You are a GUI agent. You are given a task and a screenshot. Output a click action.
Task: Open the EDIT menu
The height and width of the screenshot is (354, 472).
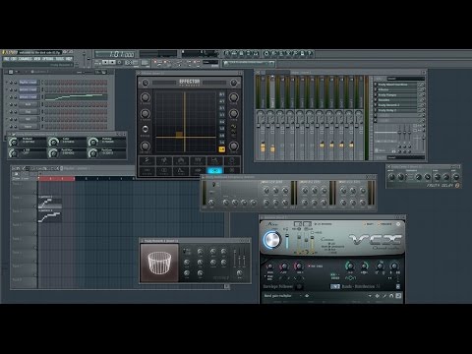[x=14, y=59]
